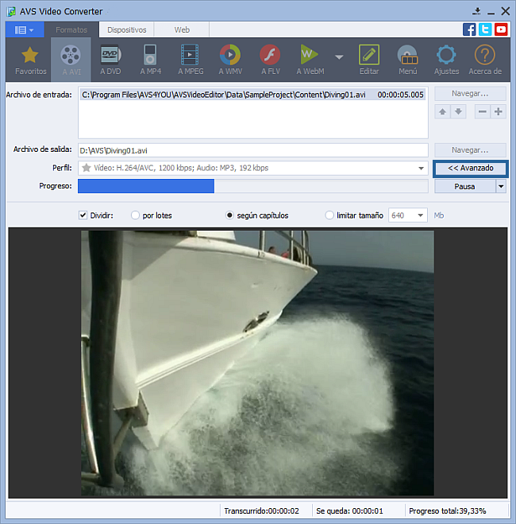
Task: Switch to the Web tab
Action: point(182,29)
